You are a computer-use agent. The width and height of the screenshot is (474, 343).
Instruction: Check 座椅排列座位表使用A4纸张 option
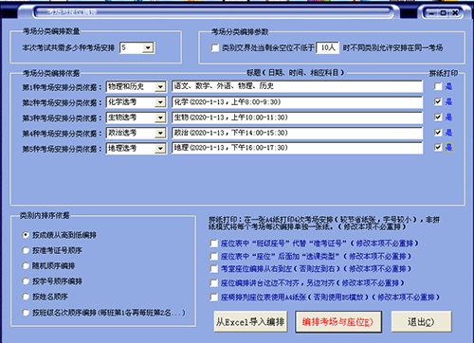[214, 298]
